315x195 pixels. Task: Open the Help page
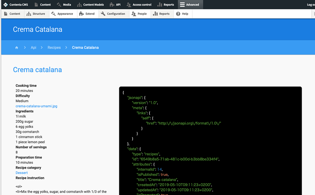tap(182, 14)
